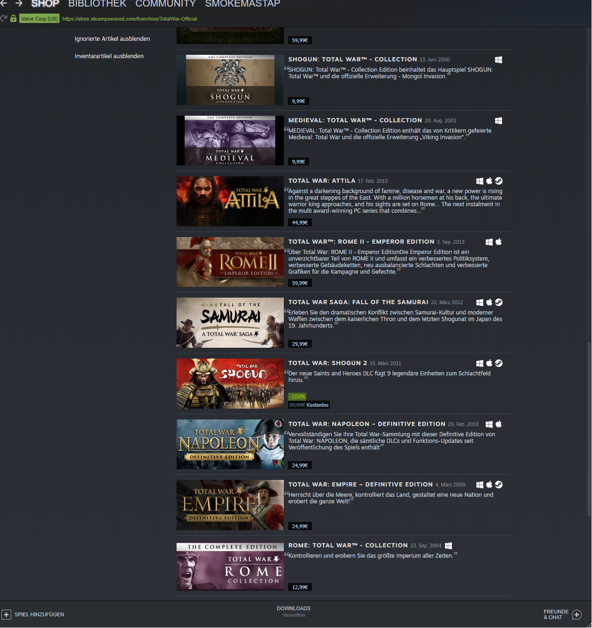Image resolution: width=592 pixels, height=628 pixels.
Task: Click the 12,99€ price of Rome Collection
Action: click(300, 587)
